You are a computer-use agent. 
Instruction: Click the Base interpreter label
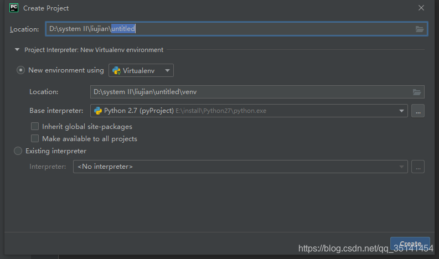[56, 111]
